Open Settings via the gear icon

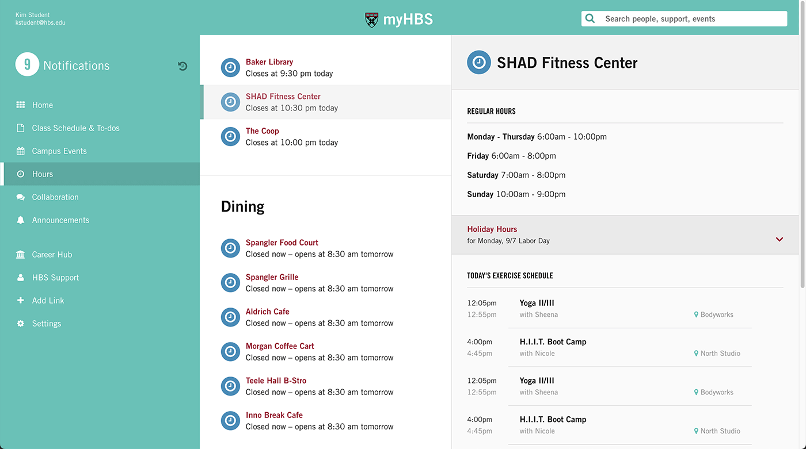20,323
